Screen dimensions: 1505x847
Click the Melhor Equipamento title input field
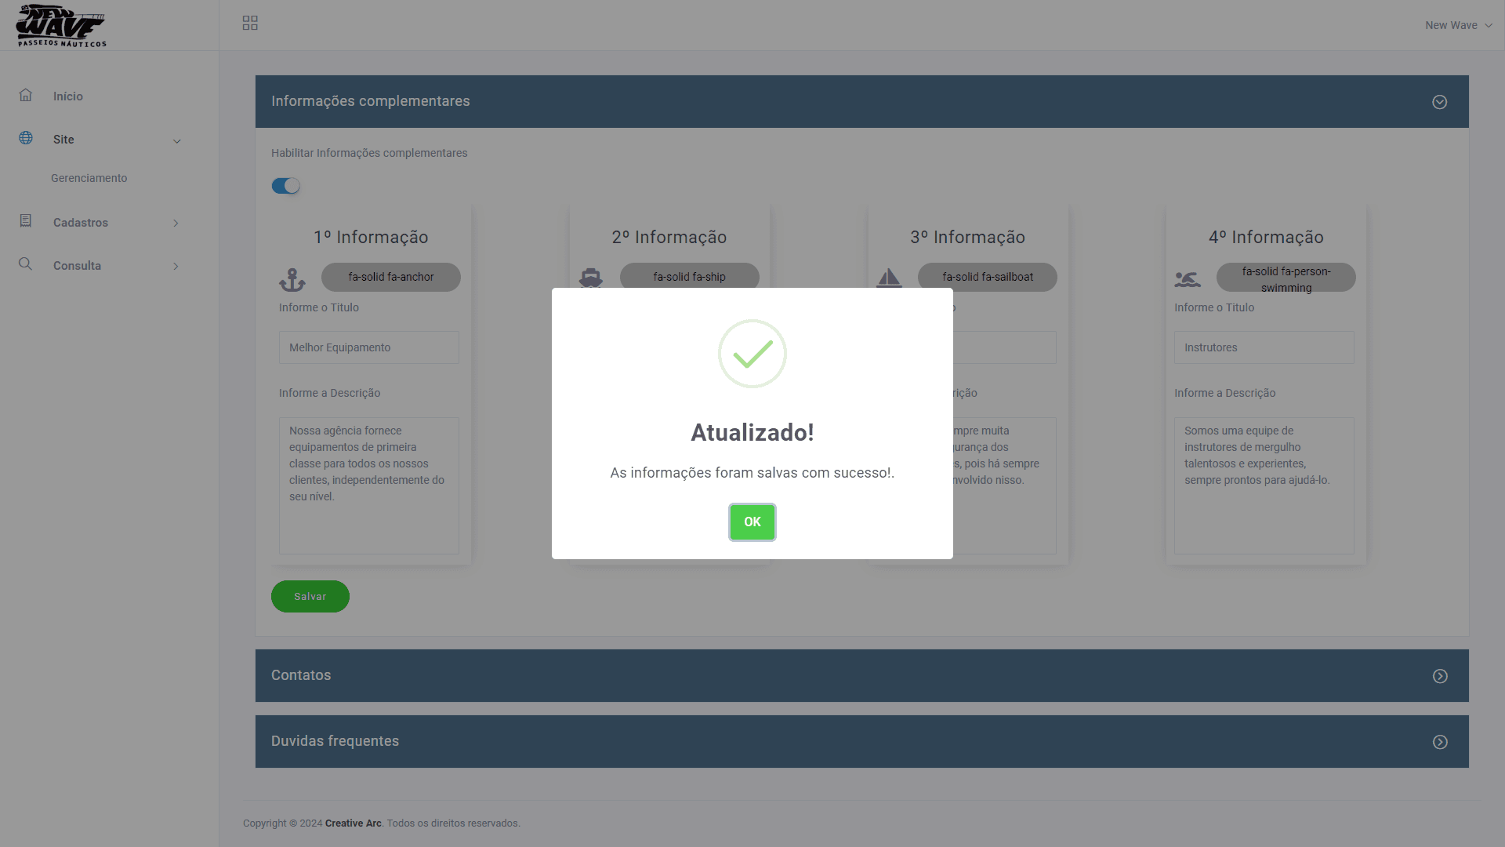click(369, 347)
